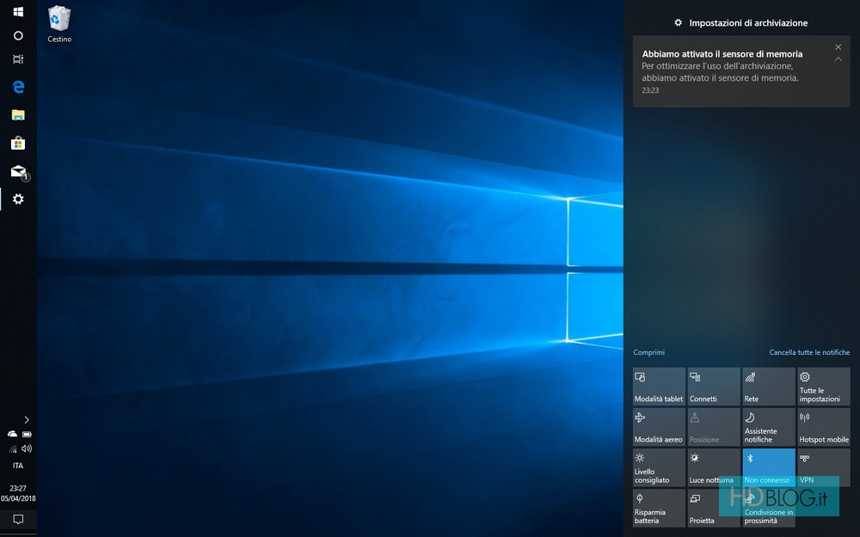
Task: Open Cortana circle icon
Action: pyautogui.click(x=18, y=35)
